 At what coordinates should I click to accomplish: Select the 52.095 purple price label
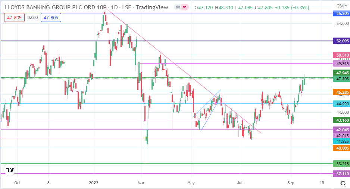tap(341, 41)
